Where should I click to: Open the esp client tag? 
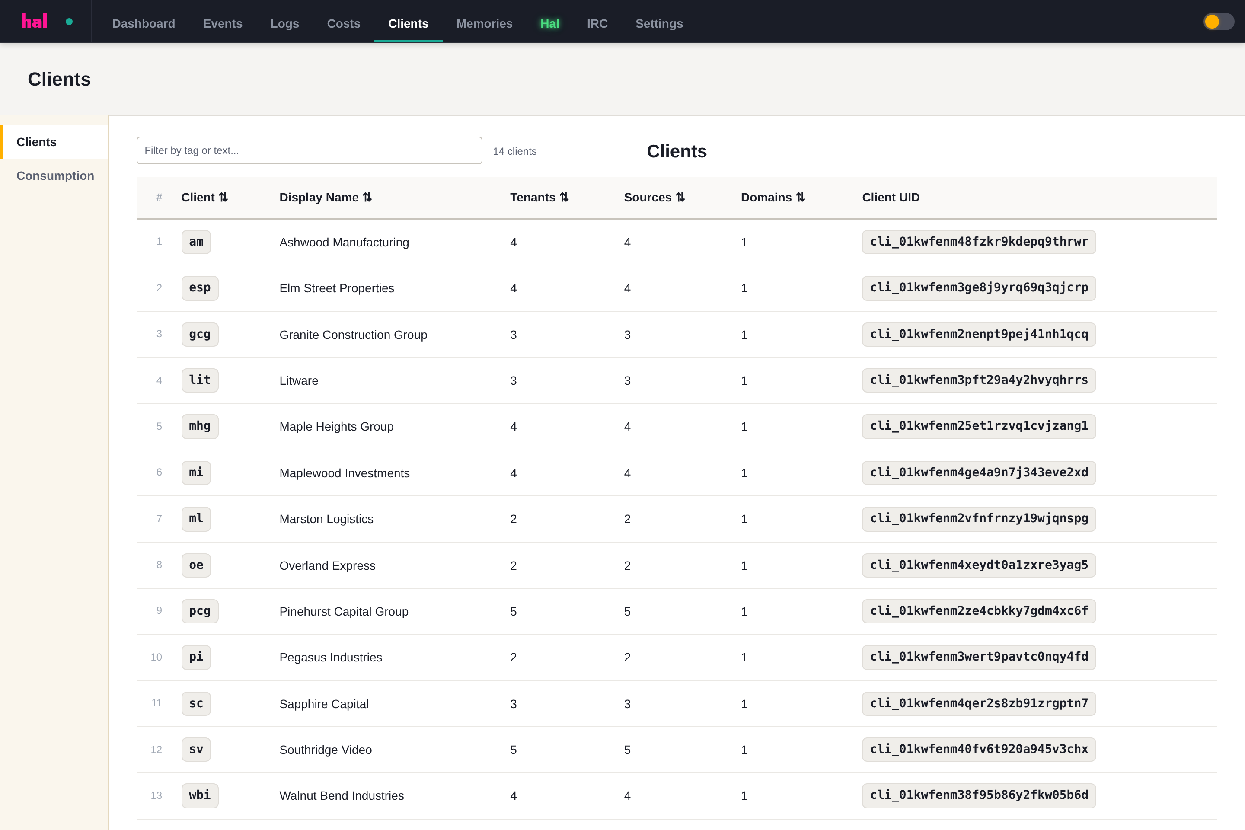(200, 288)
